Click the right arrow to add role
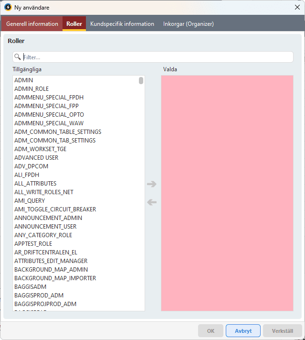This screenshot has width=305, height=340. tap(152, 184)
